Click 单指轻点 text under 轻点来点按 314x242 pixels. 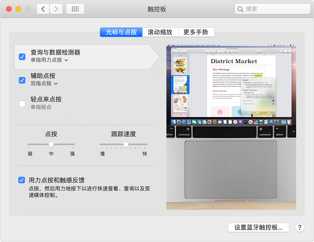click(x=41, y=107)
